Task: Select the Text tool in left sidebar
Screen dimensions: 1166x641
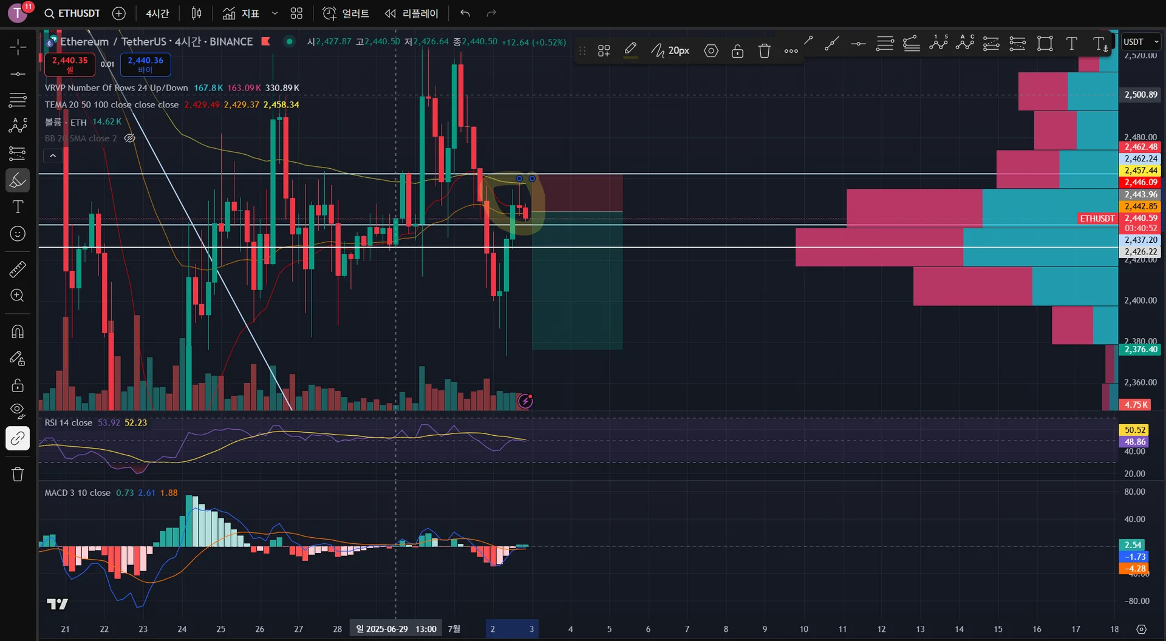Action: point(18,207)
